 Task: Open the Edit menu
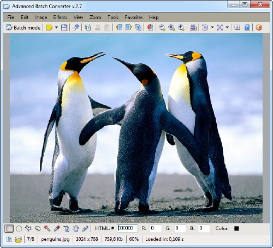[x=25, y=17]
